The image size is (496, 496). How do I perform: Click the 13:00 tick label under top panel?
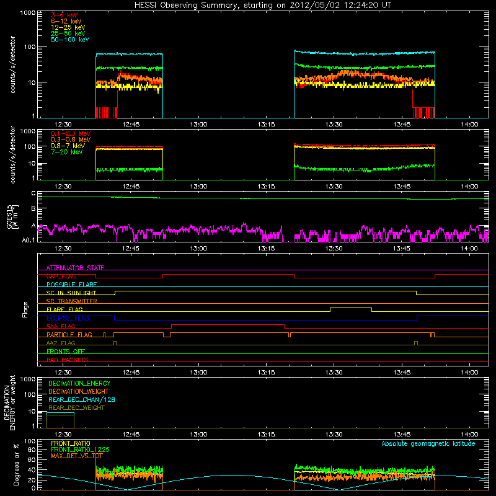198,125
